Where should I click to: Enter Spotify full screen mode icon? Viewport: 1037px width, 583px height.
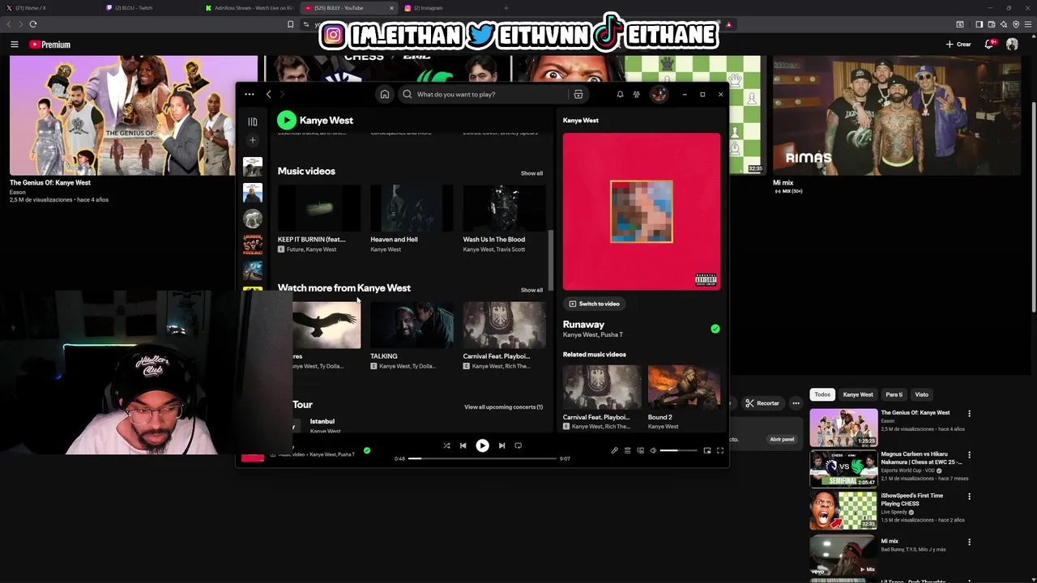point(720,450)
